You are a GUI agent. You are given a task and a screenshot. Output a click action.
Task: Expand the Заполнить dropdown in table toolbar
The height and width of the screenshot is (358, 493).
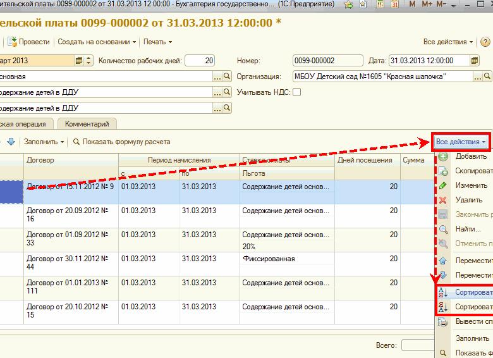[44, 142]
